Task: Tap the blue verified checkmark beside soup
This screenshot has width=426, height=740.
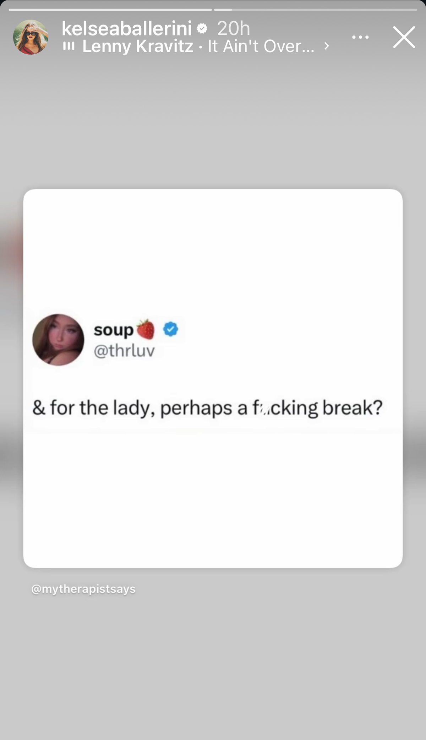Action: [171, 329]
